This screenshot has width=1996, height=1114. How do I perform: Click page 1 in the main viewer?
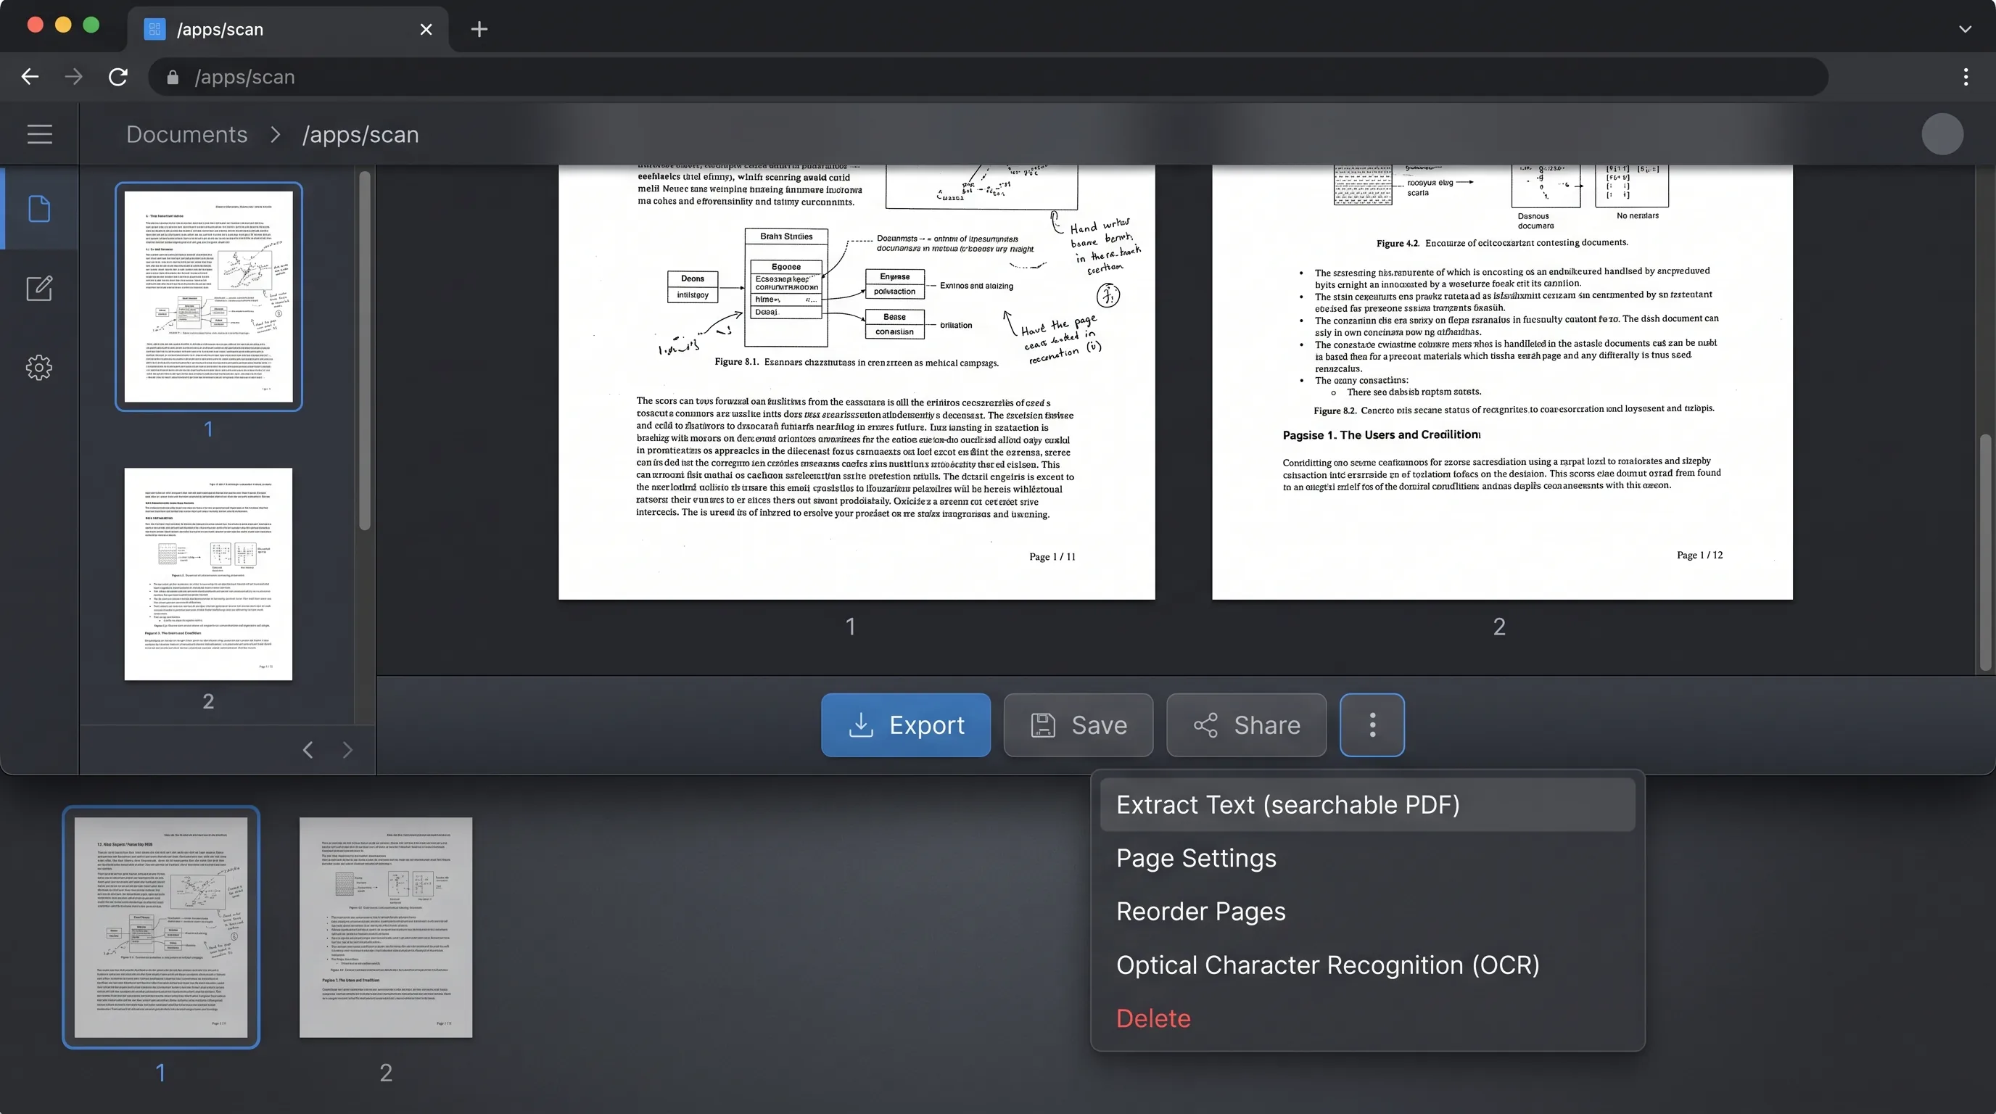tap(856, 382)
